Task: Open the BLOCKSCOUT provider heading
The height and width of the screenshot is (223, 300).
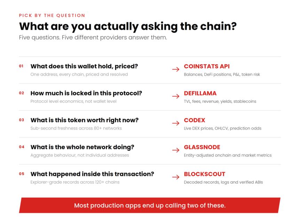Action: coord(205,174)
